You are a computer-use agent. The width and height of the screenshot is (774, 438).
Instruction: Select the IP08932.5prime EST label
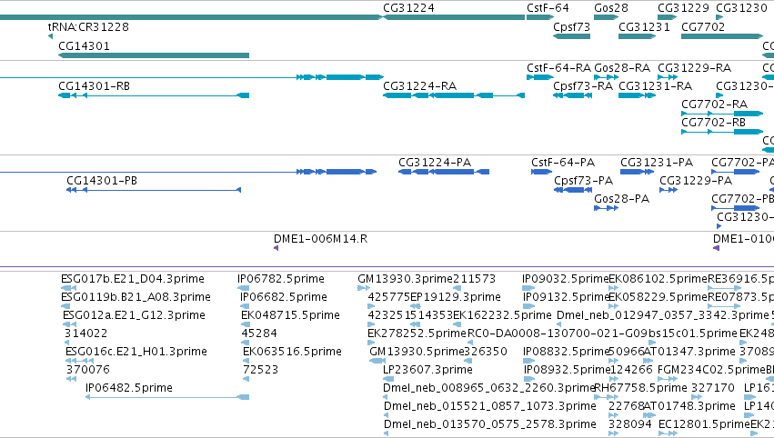click(566, 370)
